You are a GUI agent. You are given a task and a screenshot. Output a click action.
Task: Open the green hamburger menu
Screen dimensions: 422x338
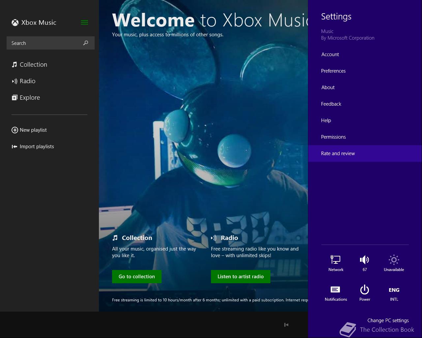pos(84,22)
